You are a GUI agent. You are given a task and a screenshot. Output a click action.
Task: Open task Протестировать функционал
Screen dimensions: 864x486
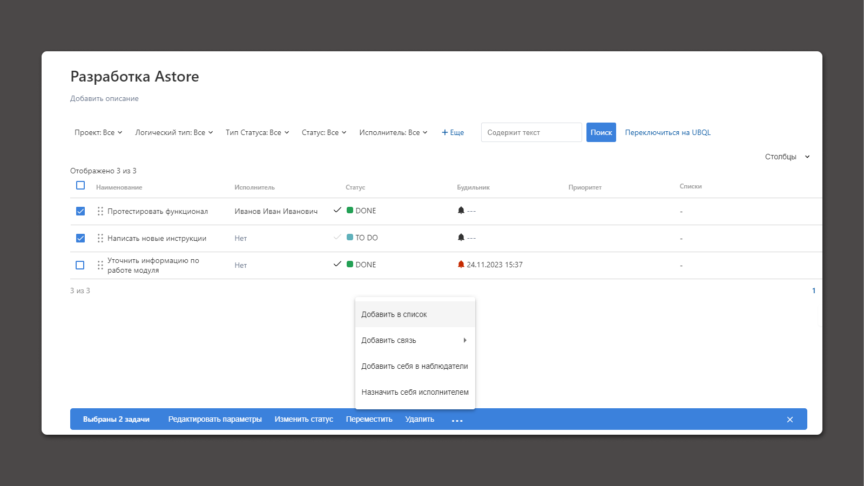[x=158, y=211]
